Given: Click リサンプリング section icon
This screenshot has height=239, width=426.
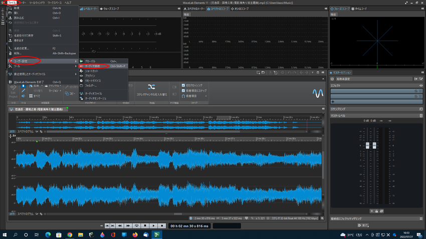Looking at the screenshot, I should pos(421,109).
